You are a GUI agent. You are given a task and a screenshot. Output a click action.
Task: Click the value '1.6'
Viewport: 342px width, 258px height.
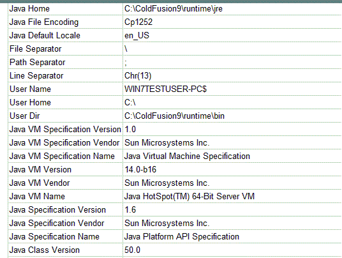130,209
